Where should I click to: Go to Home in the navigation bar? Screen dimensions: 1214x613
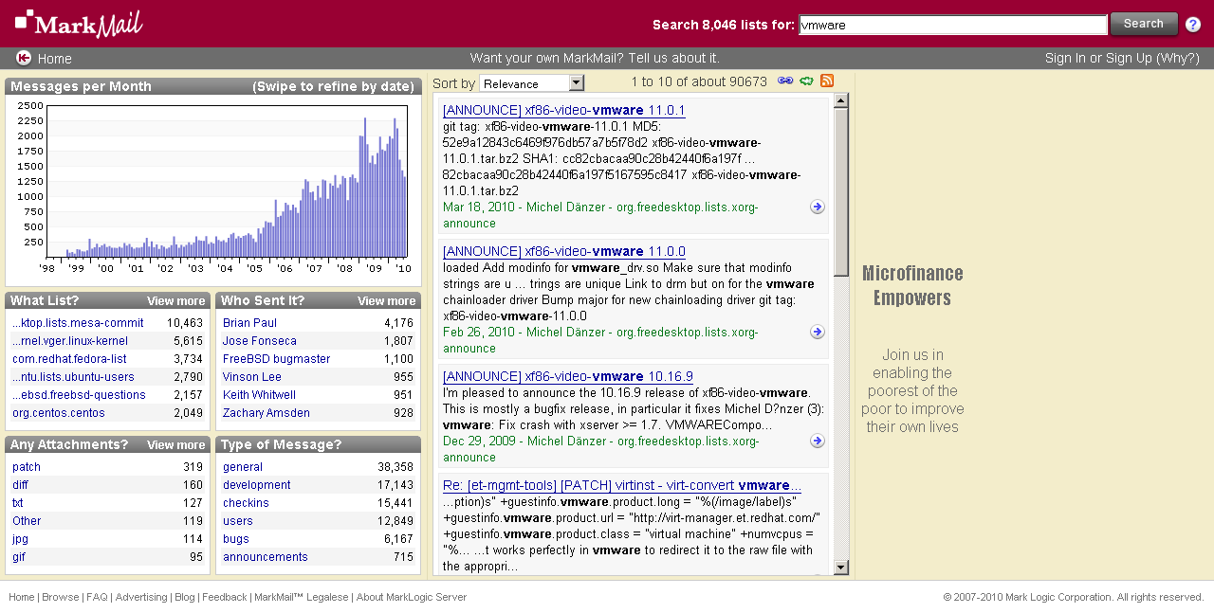click(x=54, y=59)
